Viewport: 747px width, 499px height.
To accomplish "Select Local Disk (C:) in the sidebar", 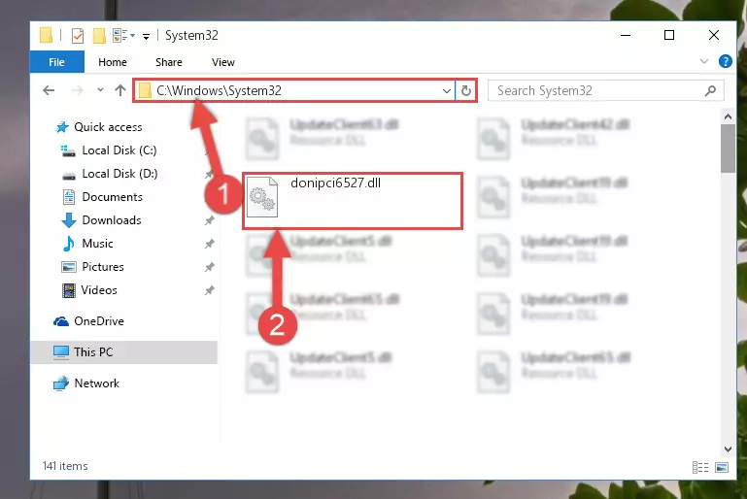I will (119, 150).
